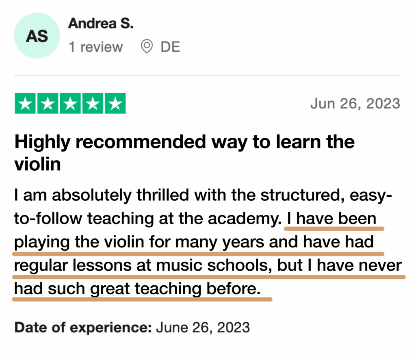Click the second green rating star
This screenshot has width=416, height=354.
coord(48,104)
